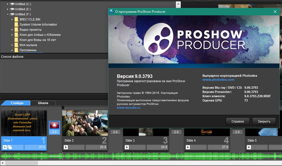Click the Закрыть button in About dialog
Screen dimensions: 282x166
coord(264,121)
